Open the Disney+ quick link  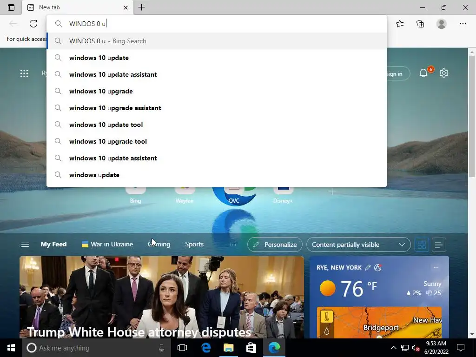point(283,195)
